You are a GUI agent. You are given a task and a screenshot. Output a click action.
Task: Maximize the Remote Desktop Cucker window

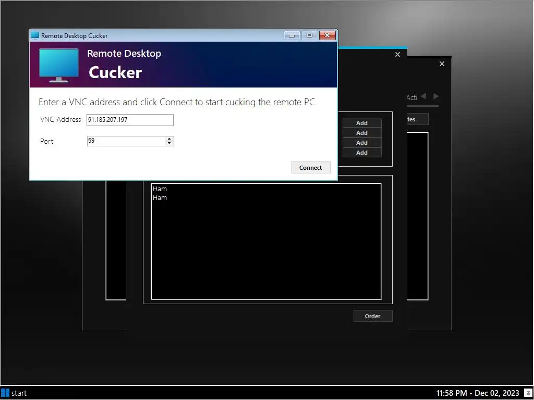pyautogui.click(x=309, y=35)
